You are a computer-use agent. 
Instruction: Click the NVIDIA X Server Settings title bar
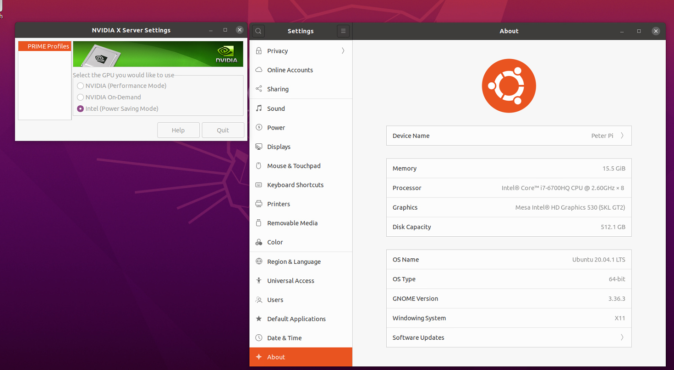(131, 30)
